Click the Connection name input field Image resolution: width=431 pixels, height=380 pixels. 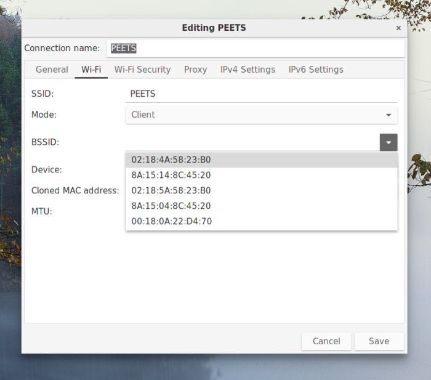click(256, 49)
